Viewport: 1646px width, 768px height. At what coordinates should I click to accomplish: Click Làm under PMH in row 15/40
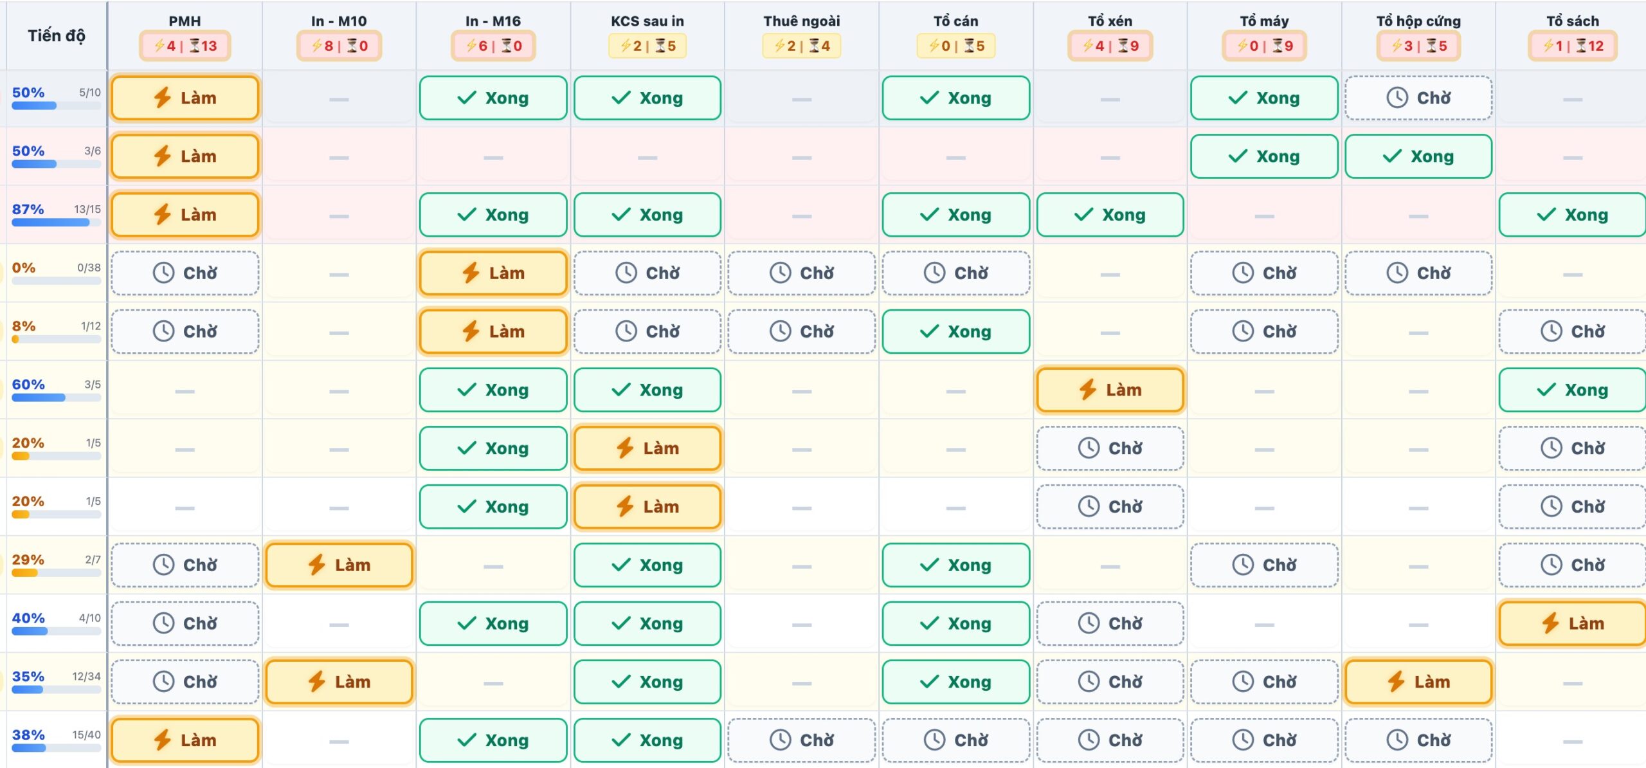click(185, 740)
